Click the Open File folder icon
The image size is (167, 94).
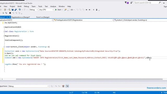10,10
